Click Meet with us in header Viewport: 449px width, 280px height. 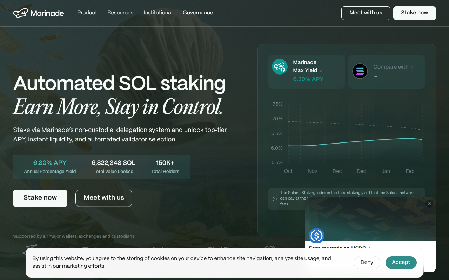click(366, 13)
